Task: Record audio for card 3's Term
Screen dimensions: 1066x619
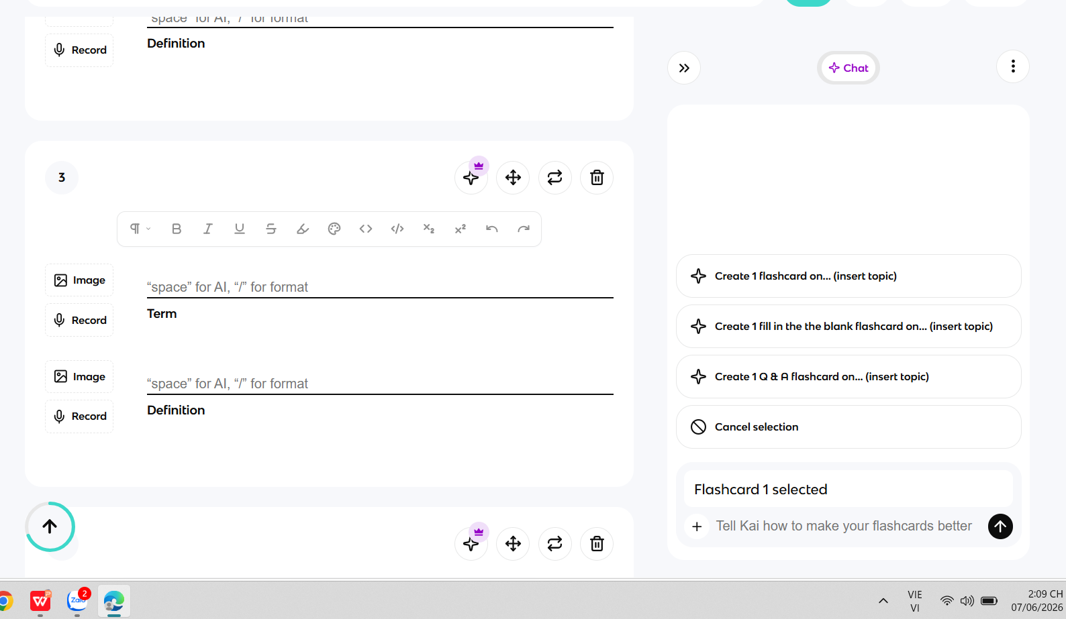Action: pos(79,321)
